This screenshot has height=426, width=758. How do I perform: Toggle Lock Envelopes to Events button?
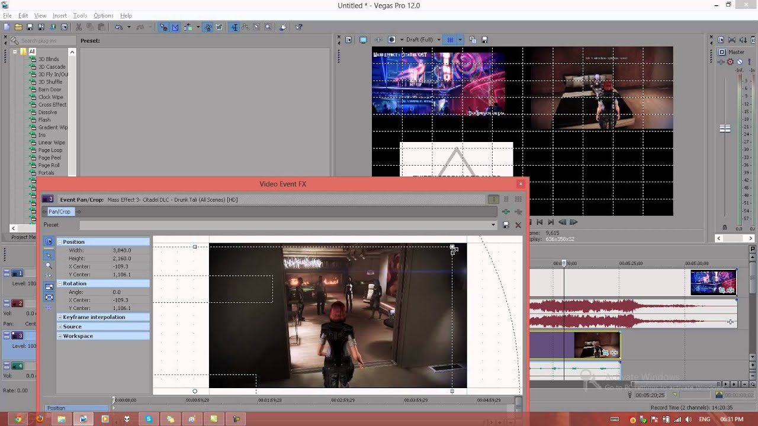(208, 27)
